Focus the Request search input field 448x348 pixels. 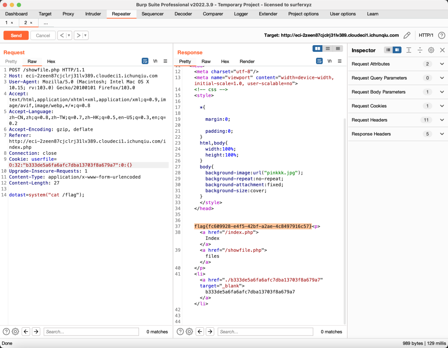coord(91,332)
